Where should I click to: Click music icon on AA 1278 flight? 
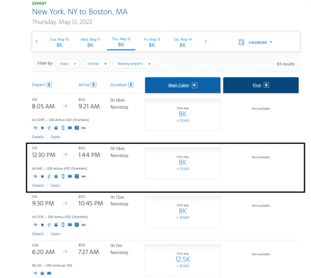[76, 225]
